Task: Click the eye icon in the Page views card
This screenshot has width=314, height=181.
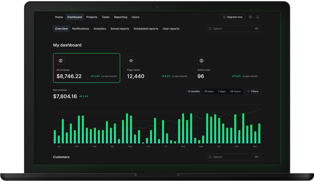Action: click(131, 61)
